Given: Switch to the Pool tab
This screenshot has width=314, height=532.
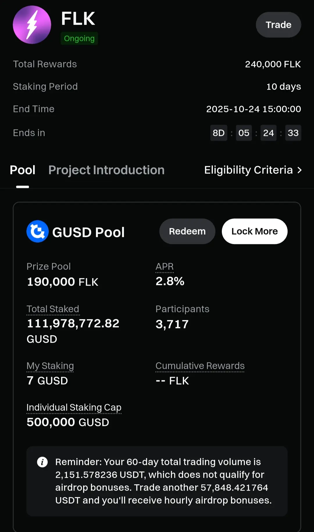Looking at the screenshot, I should (22, 170).
